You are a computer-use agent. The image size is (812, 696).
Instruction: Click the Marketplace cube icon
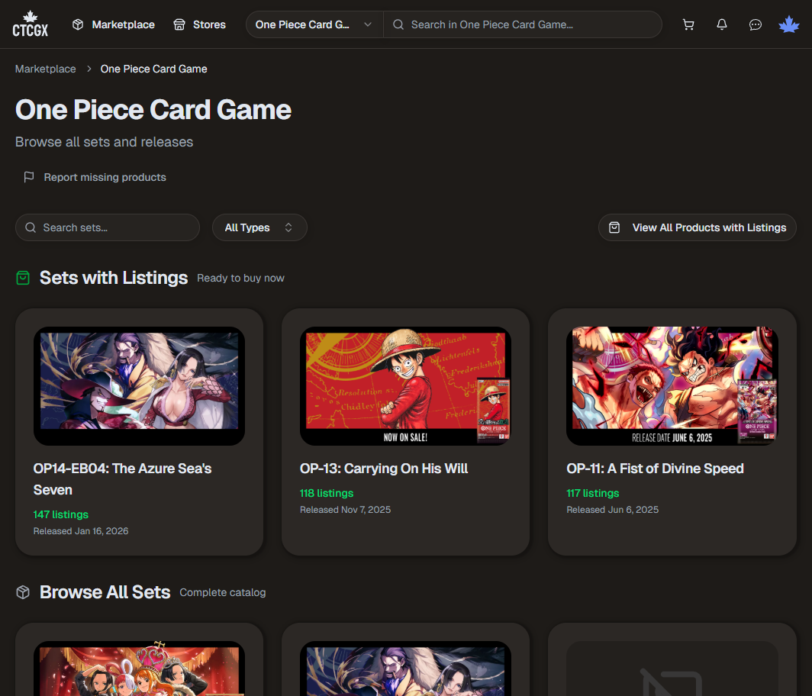(x=78, y=24)
